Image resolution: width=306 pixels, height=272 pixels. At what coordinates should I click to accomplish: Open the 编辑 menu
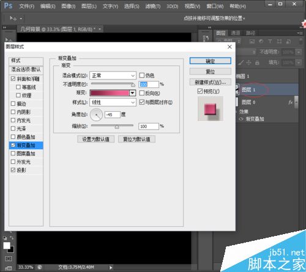(x=48, y=6)
